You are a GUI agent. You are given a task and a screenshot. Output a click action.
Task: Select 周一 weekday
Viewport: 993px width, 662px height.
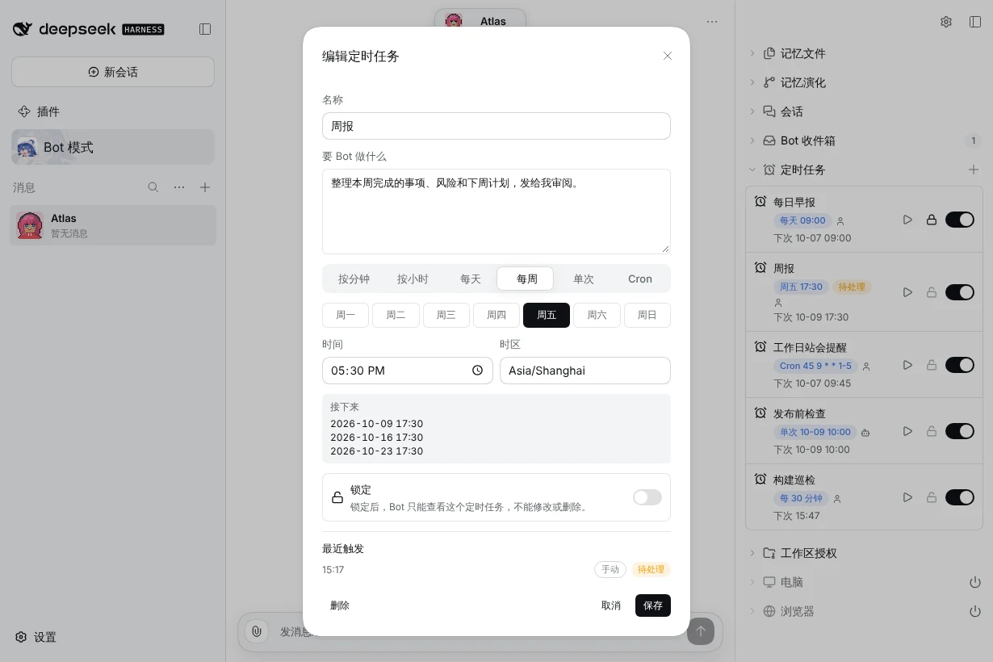(x=346, y=315)
